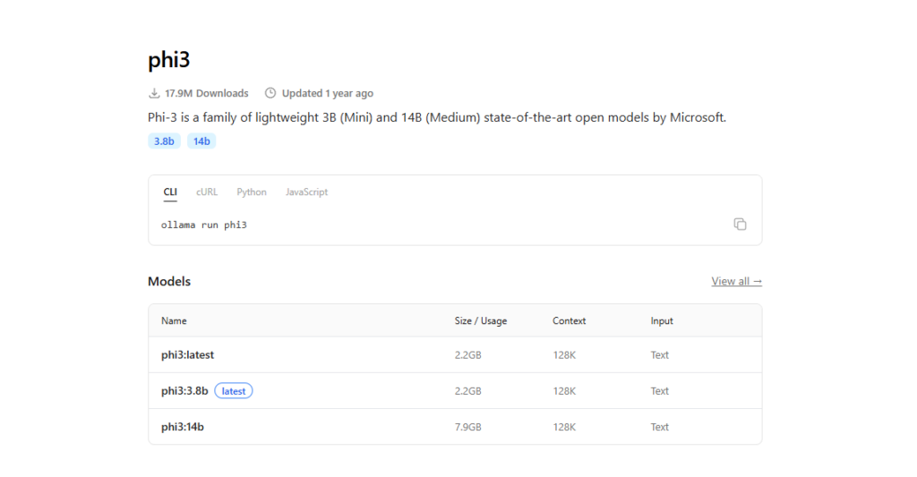The height and width of the screenshot is (477, 917).
Task: Open the View all models link
Action: 736,281
